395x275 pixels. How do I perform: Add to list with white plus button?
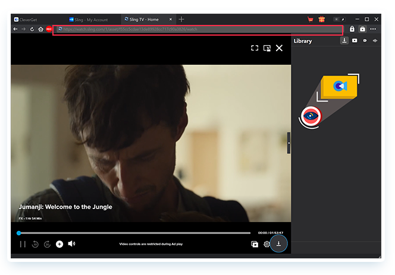click(x=59, y=244)
